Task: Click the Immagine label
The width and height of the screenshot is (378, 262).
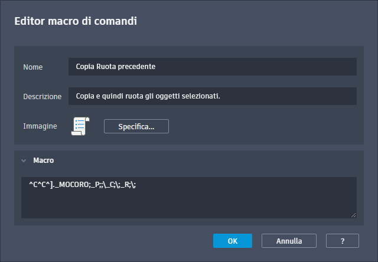Action: coord(40,126)
